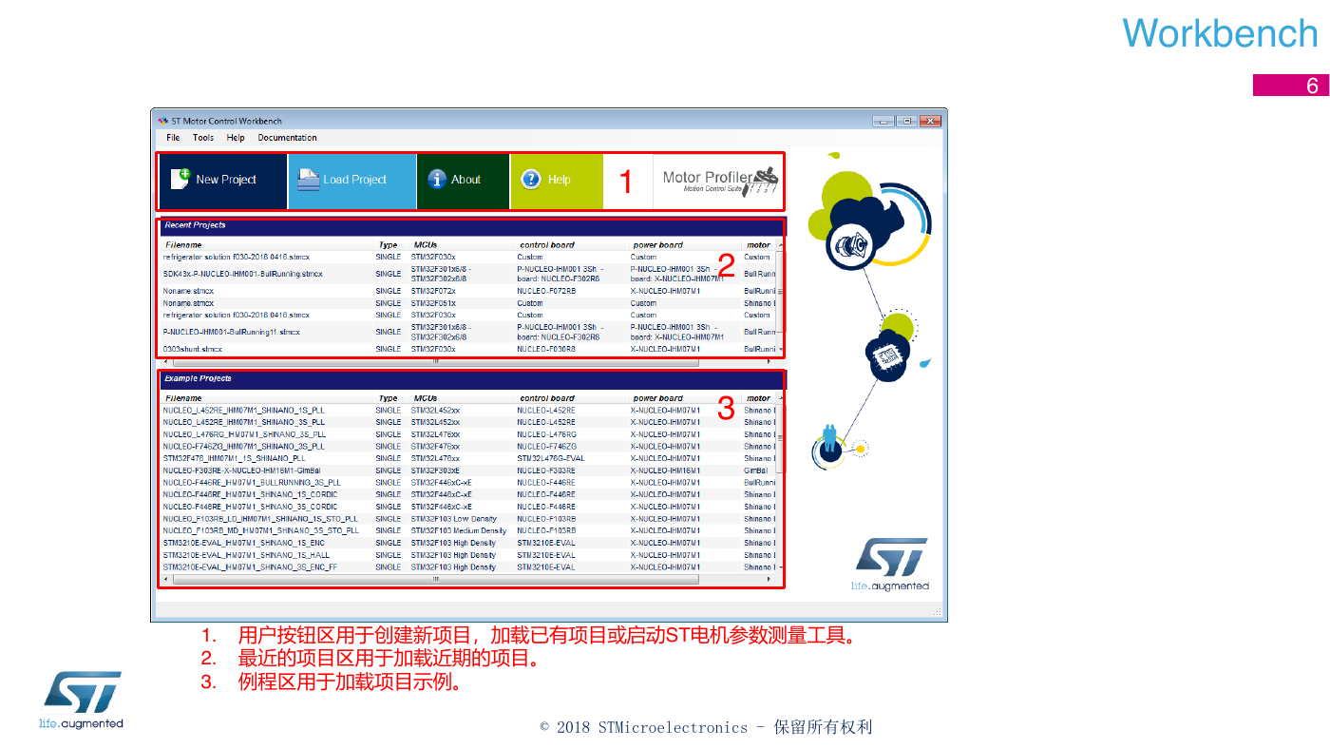1330x749 pixels.
Task: Click the Type header in Example Projects
Action: point(388,398)
